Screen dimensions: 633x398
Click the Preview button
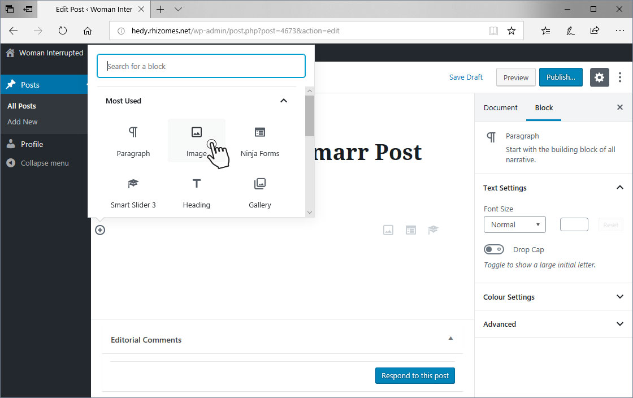click(515, 77)
